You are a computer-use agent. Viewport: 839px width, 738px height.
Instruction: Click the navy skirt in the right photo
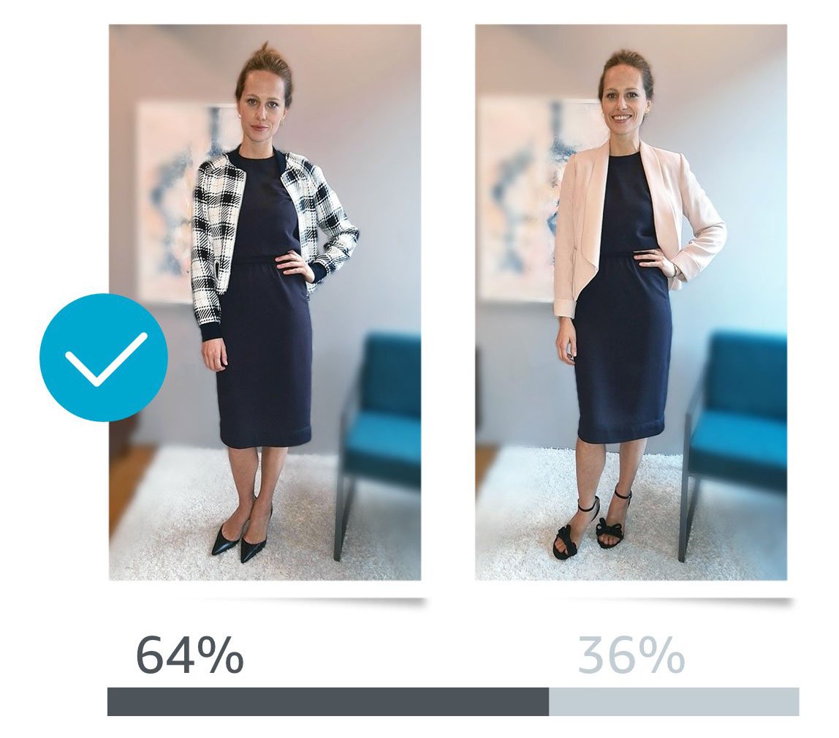pyautogui.click(x=623, y=348)
